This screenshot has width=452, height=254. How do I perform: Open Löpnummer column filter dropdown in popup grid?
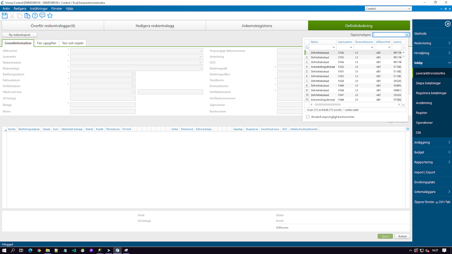[351, 47]
